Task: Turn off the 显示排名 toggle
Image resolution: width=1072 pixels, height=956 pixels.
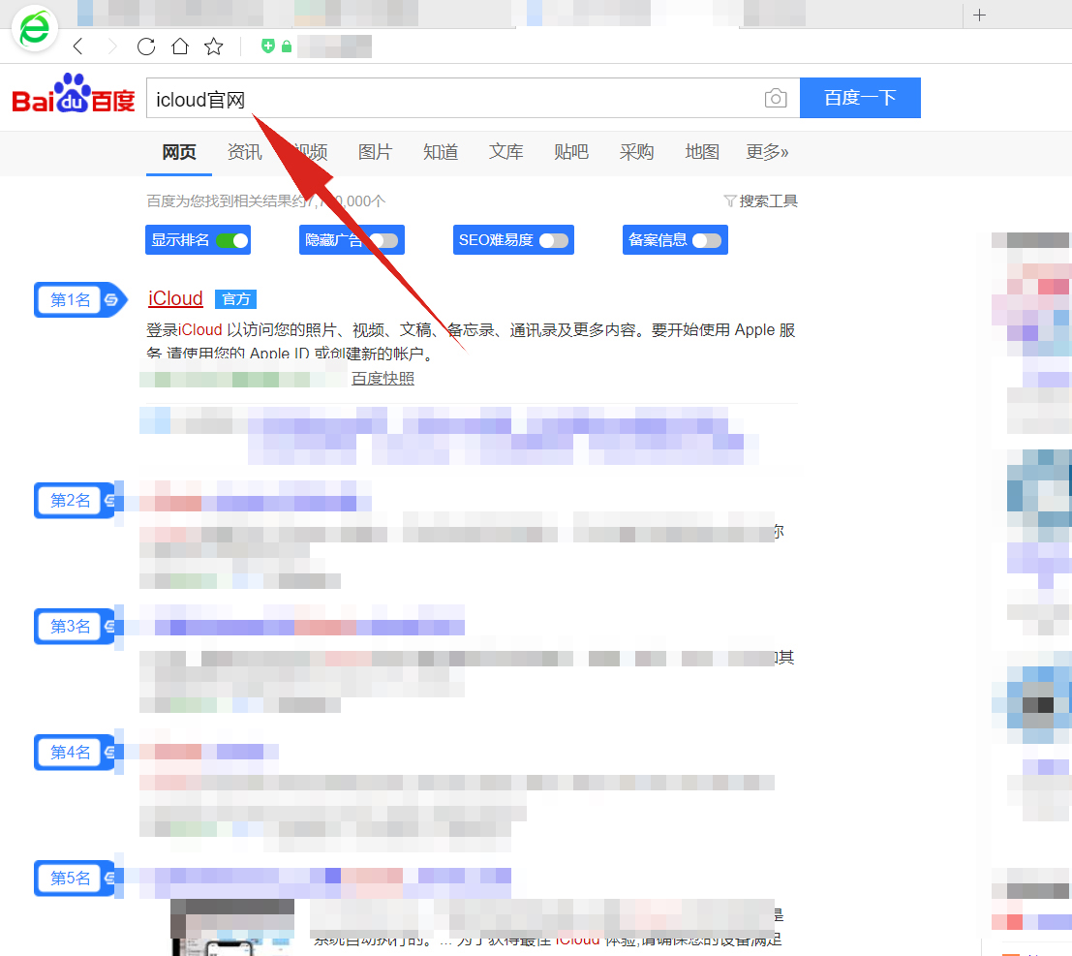Action: (232, 241)
